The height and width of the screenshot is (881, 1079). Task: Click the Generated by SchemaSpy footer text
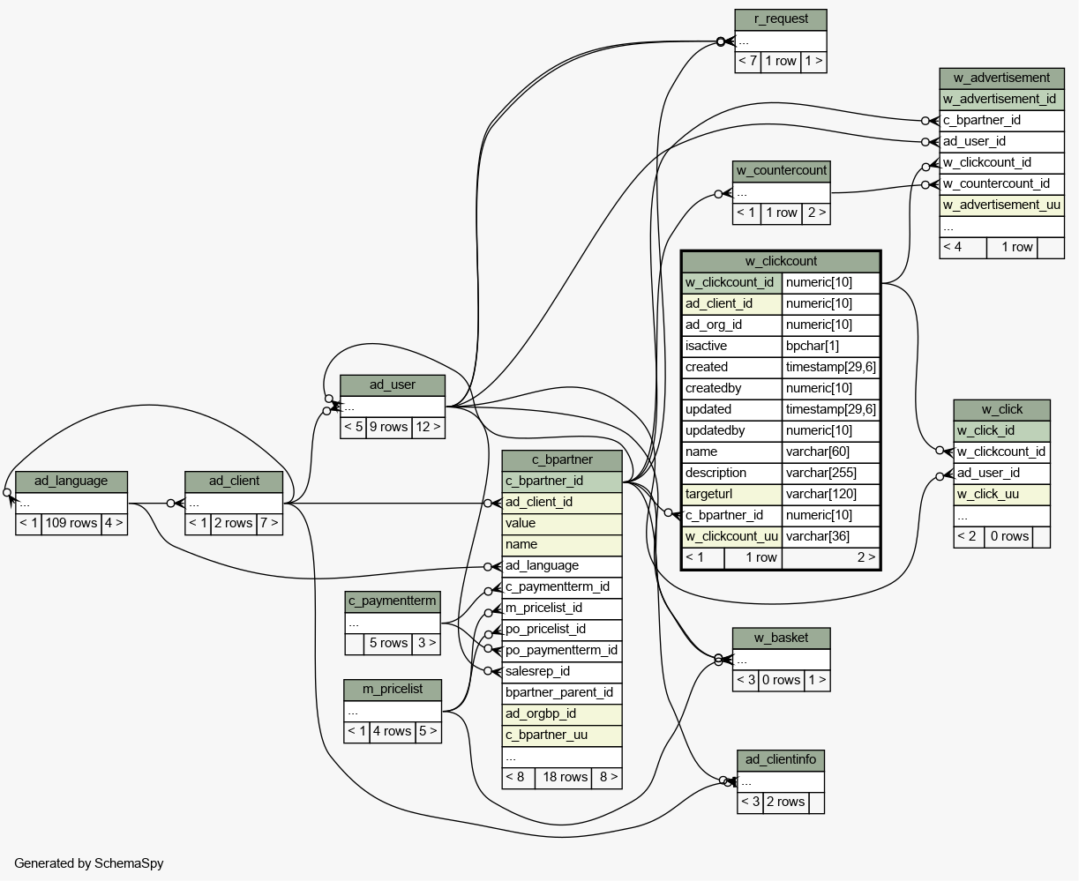point(88,863)
